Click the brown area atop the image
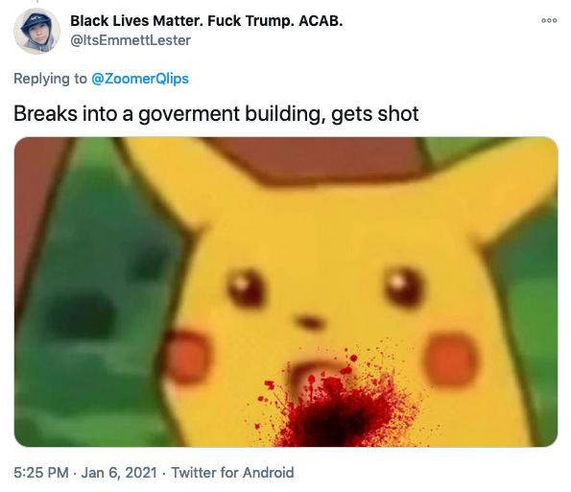Screen dimensions: 571x492 coord(317,158)
